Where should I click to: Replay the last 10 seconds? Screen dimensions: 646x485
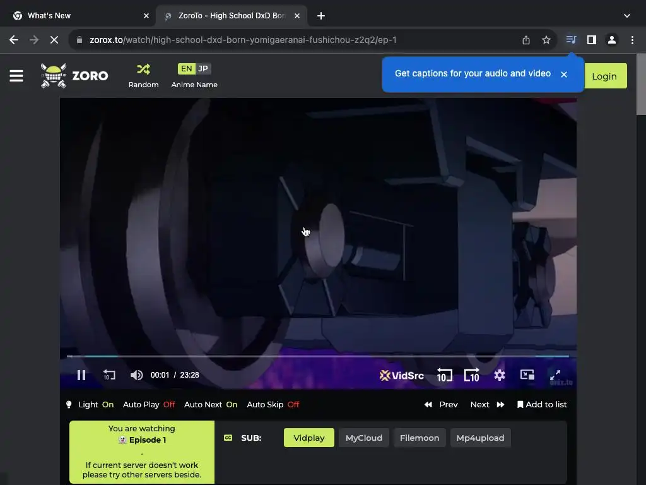[109, 375]
